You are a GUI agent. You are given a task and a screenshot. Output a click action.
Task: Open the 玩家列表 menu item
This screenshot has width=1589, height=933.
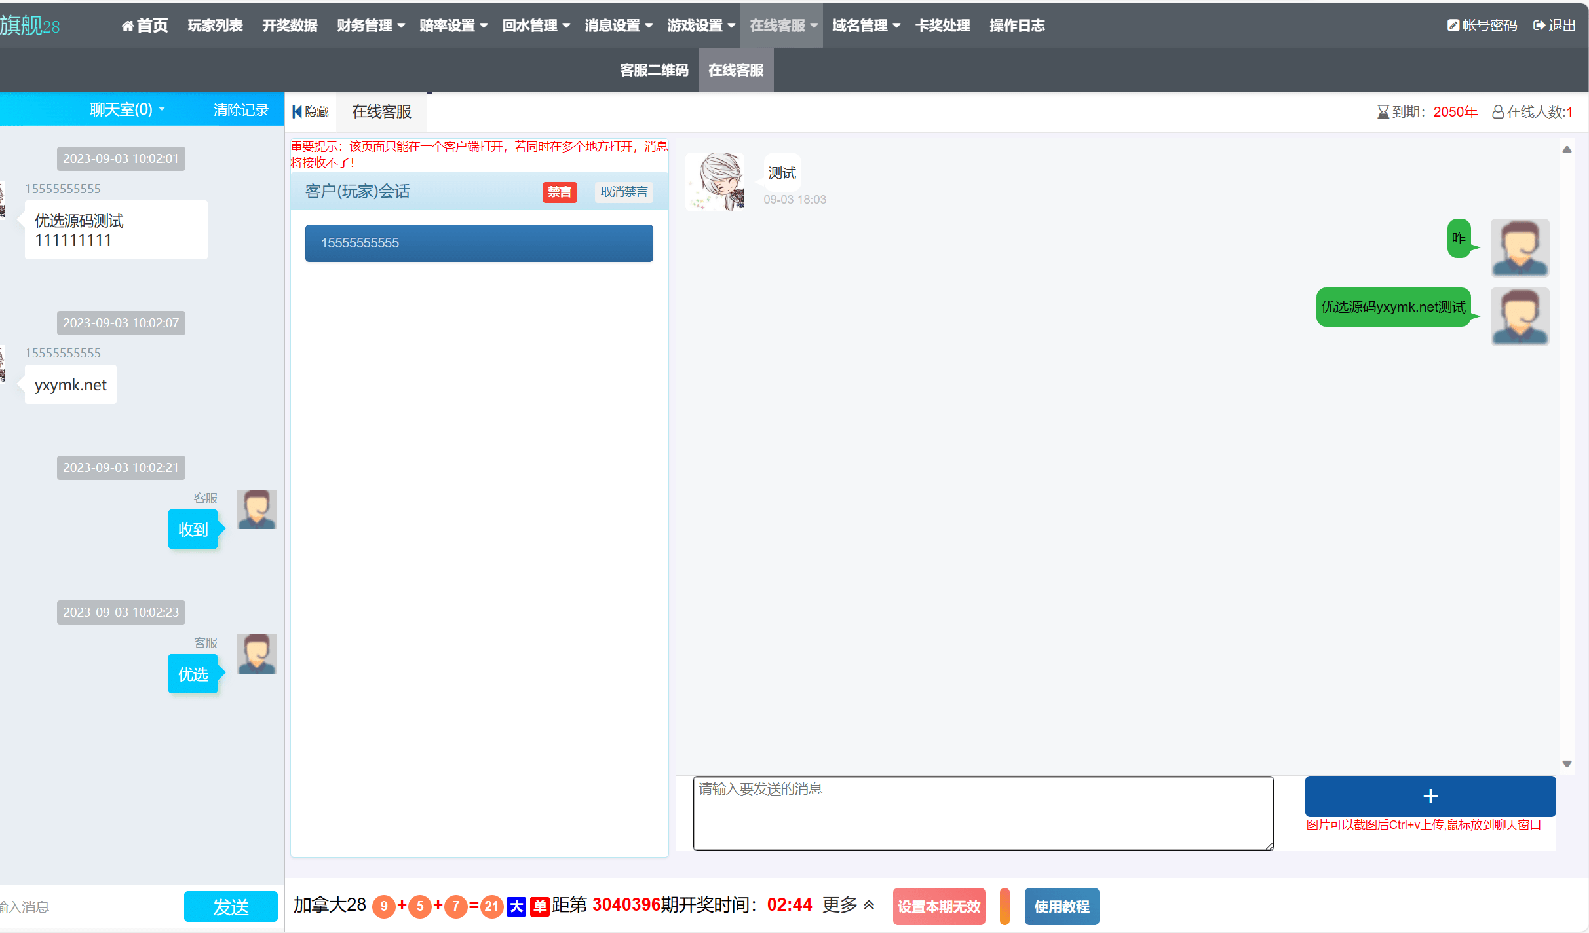click(x=215, y=26)
